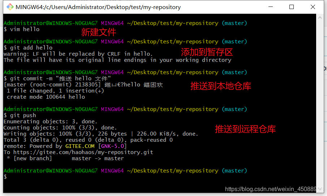Click '[new branch] master -> master' line
Image resolution: width=327 pixels, height=196 pixels.
click(65, 158)
